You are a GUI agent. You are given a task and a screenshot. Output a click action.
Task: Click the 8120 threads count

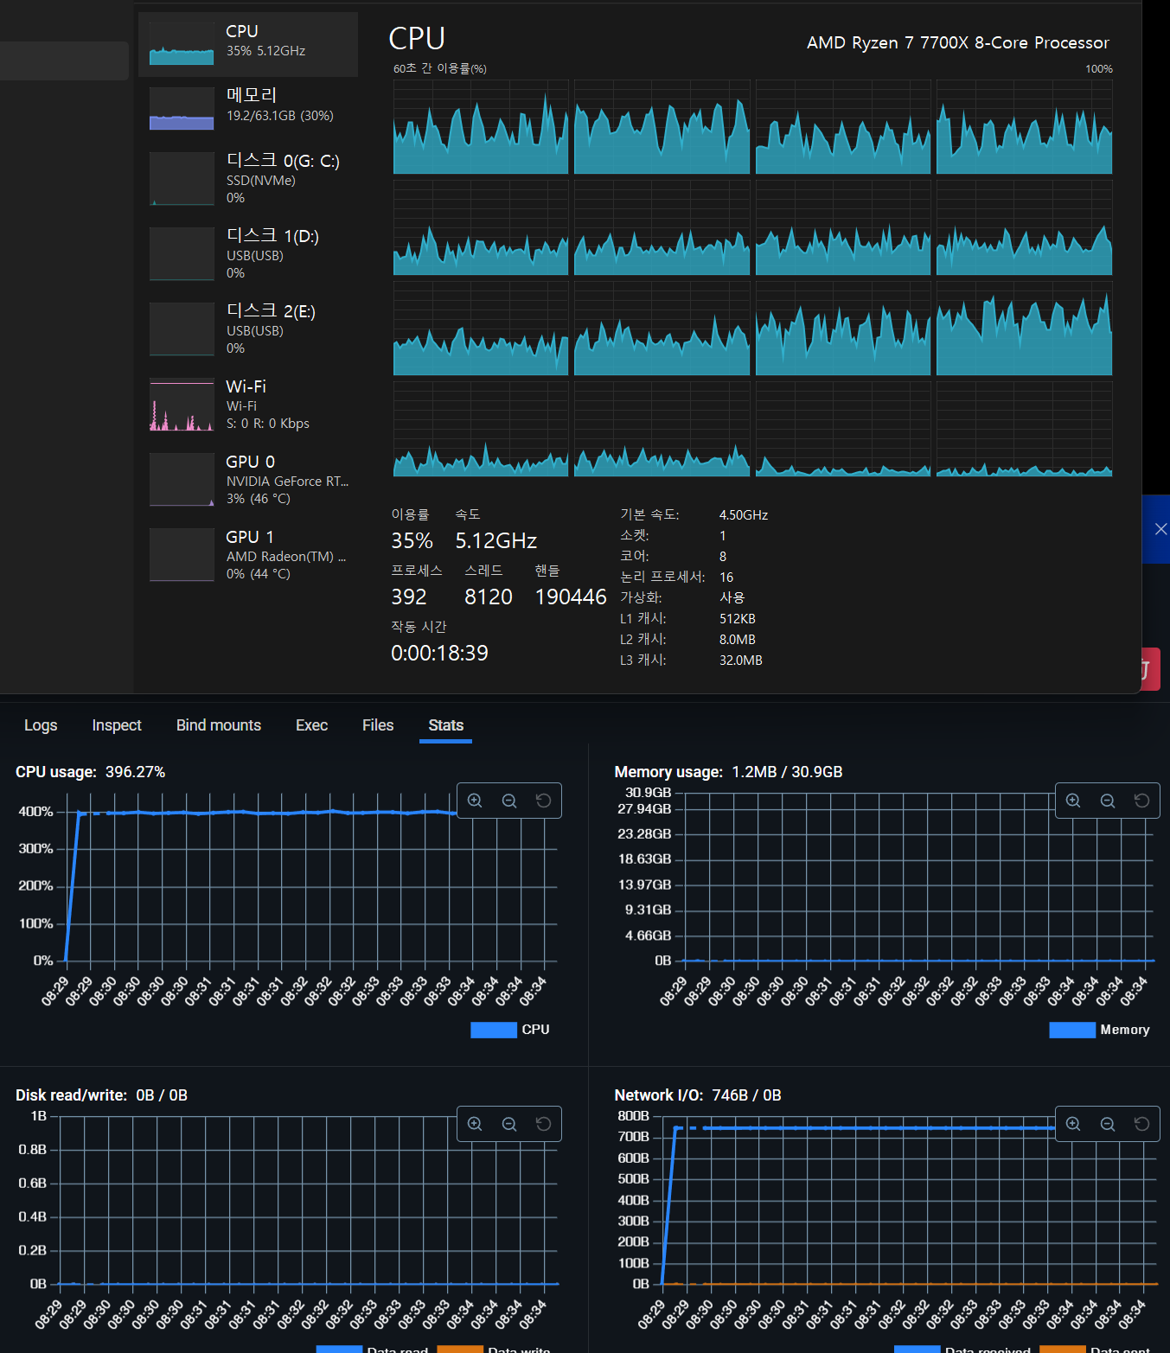coord(489,597)
